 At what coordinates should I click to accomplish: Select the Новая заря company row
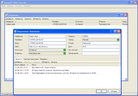66,24
